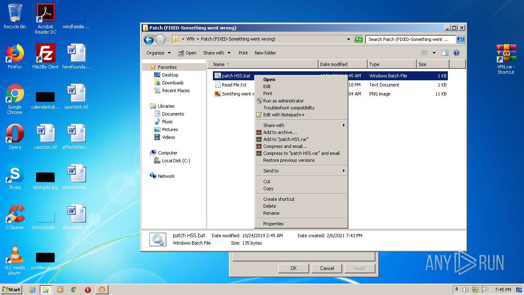The image size is (524, 295).
Task: Open the Organize dropdown menu
Action: point(158,53)
